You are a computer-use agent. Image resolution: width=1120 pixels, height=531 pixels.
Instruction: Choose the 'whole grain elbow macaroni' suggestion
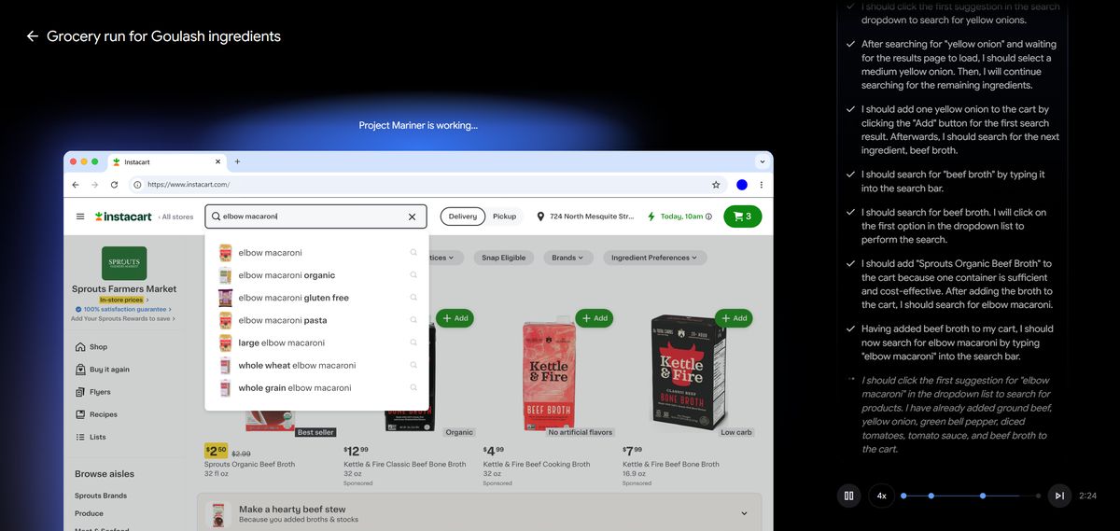[316, 388]
